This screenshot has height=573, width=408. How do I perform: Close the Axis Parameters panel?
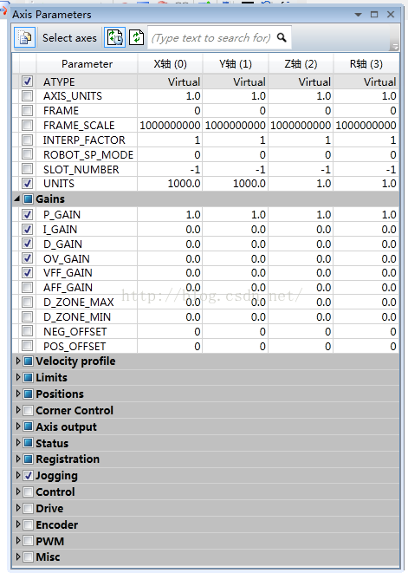(391, 14)
